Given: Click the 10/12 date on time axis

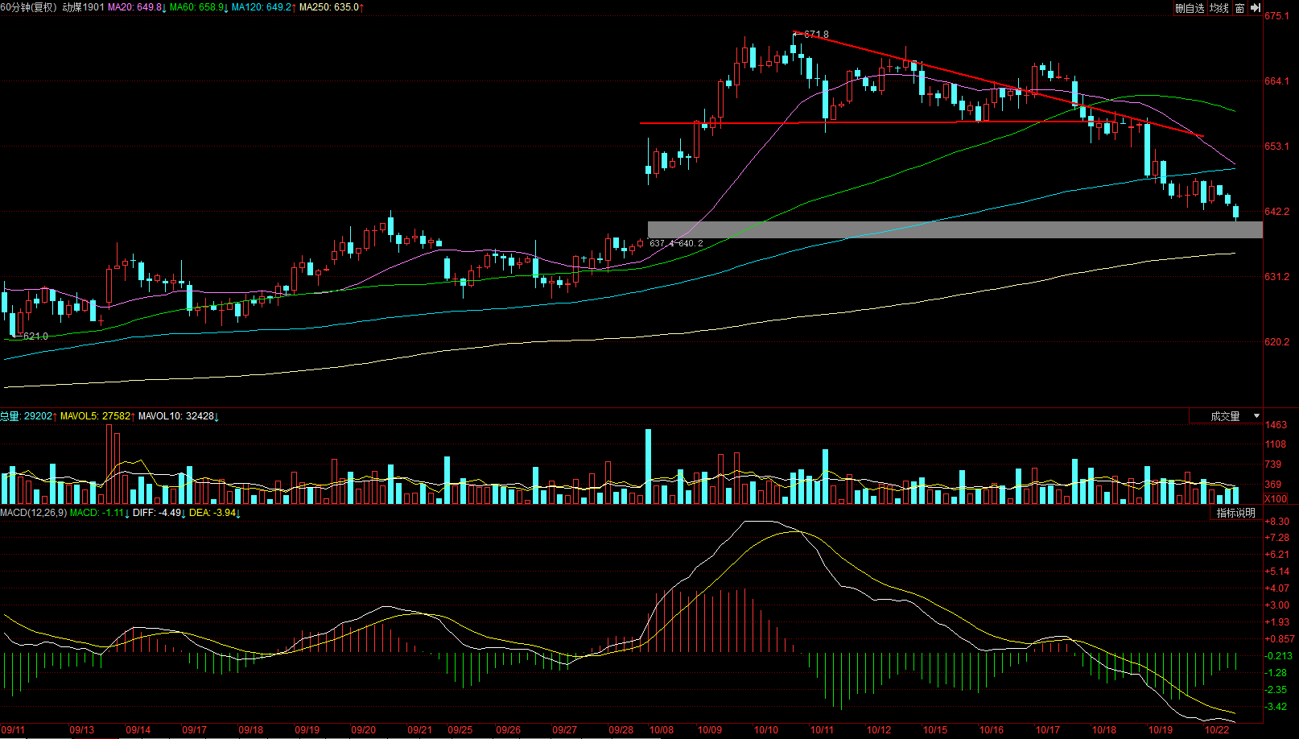Looking at the screenshot, I should tap(879, 730).
